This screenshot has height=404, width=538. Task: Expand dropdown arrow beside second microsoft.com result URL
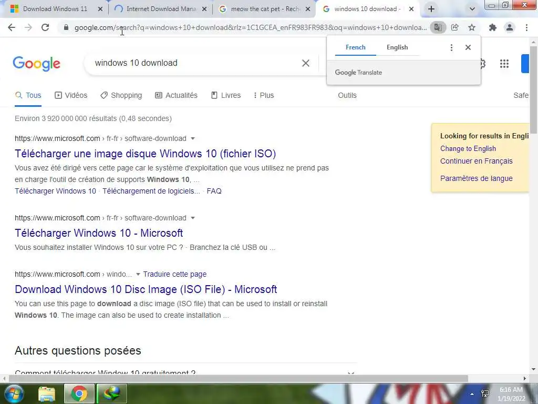(193, 218)
